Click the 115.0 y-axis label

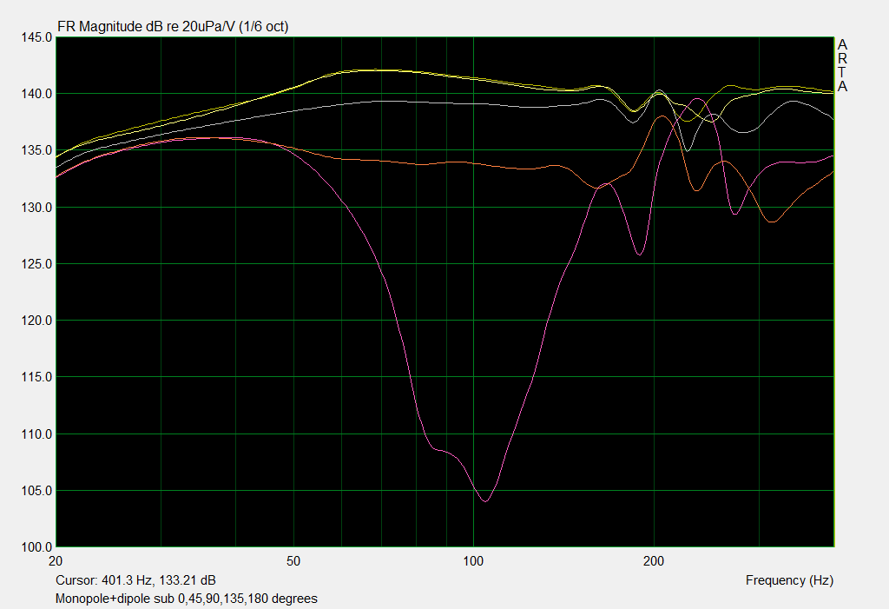click(36, 377)
